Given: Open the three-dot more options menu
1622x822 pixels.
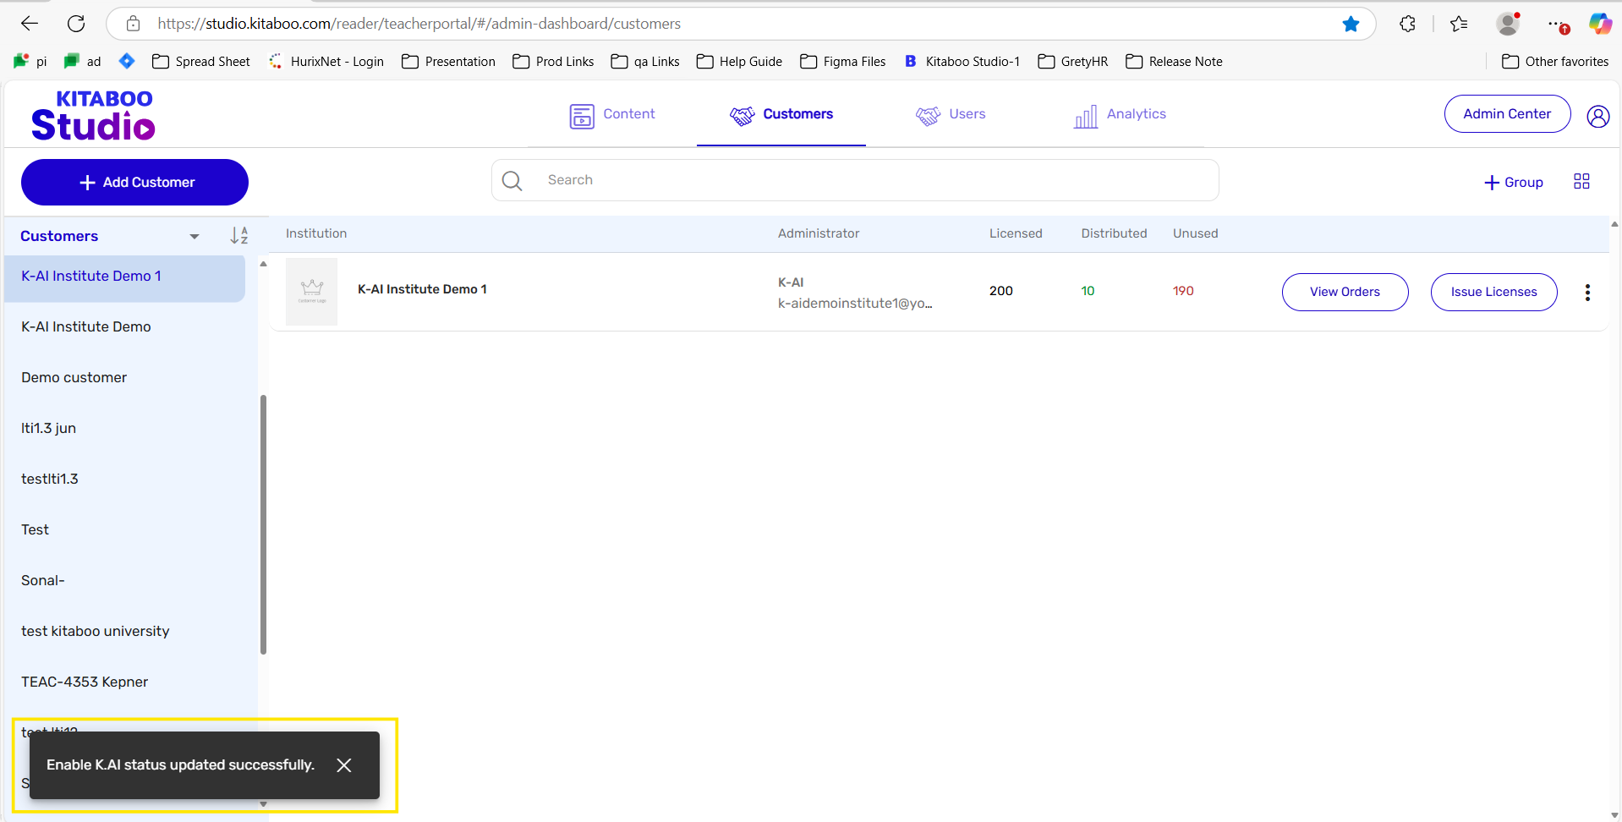Looking at the screenshot, I should coord(1587,293).
